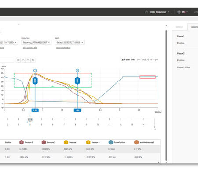This screenshot has width=198, height=174.
Task: Switch to the Cursors tab
Action: point(194,27)
